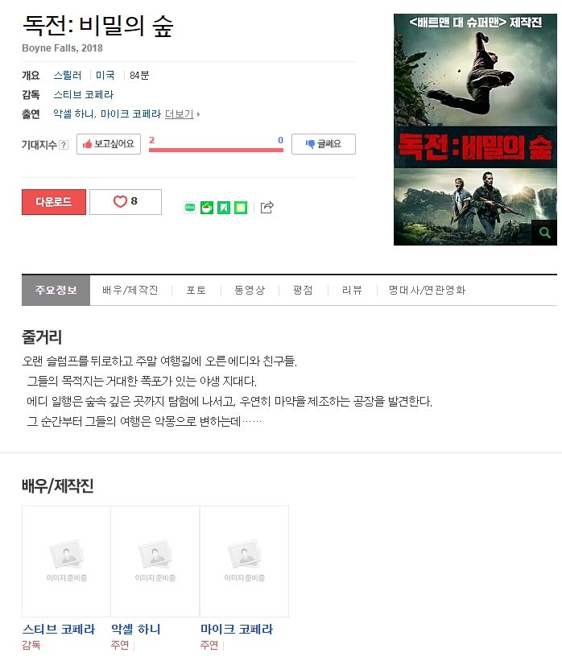Click the red expectation index bar
562x665 pixels.
[216, 150]
